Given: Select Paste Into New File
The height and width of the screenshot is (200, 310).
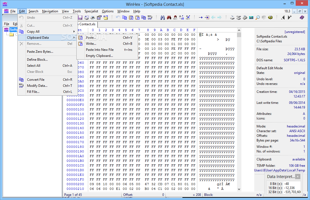Looking at the screenshot, I should [x=107, y=50].
